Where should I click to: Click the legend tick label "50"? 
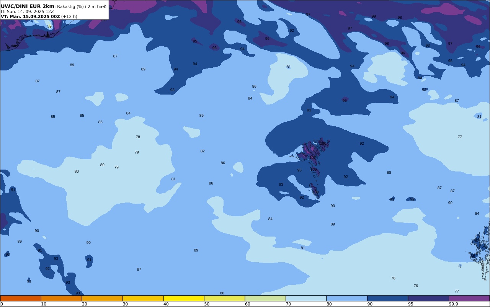pyautogui.click(x=207, y=304)
